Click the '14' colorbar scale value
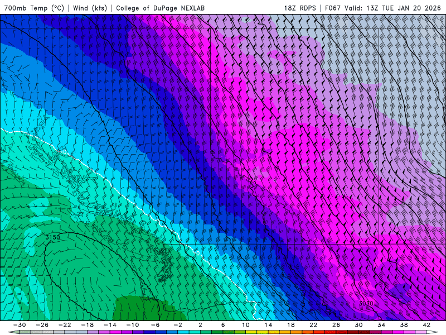This screenshot has width=446, height=335. point(268,325)
